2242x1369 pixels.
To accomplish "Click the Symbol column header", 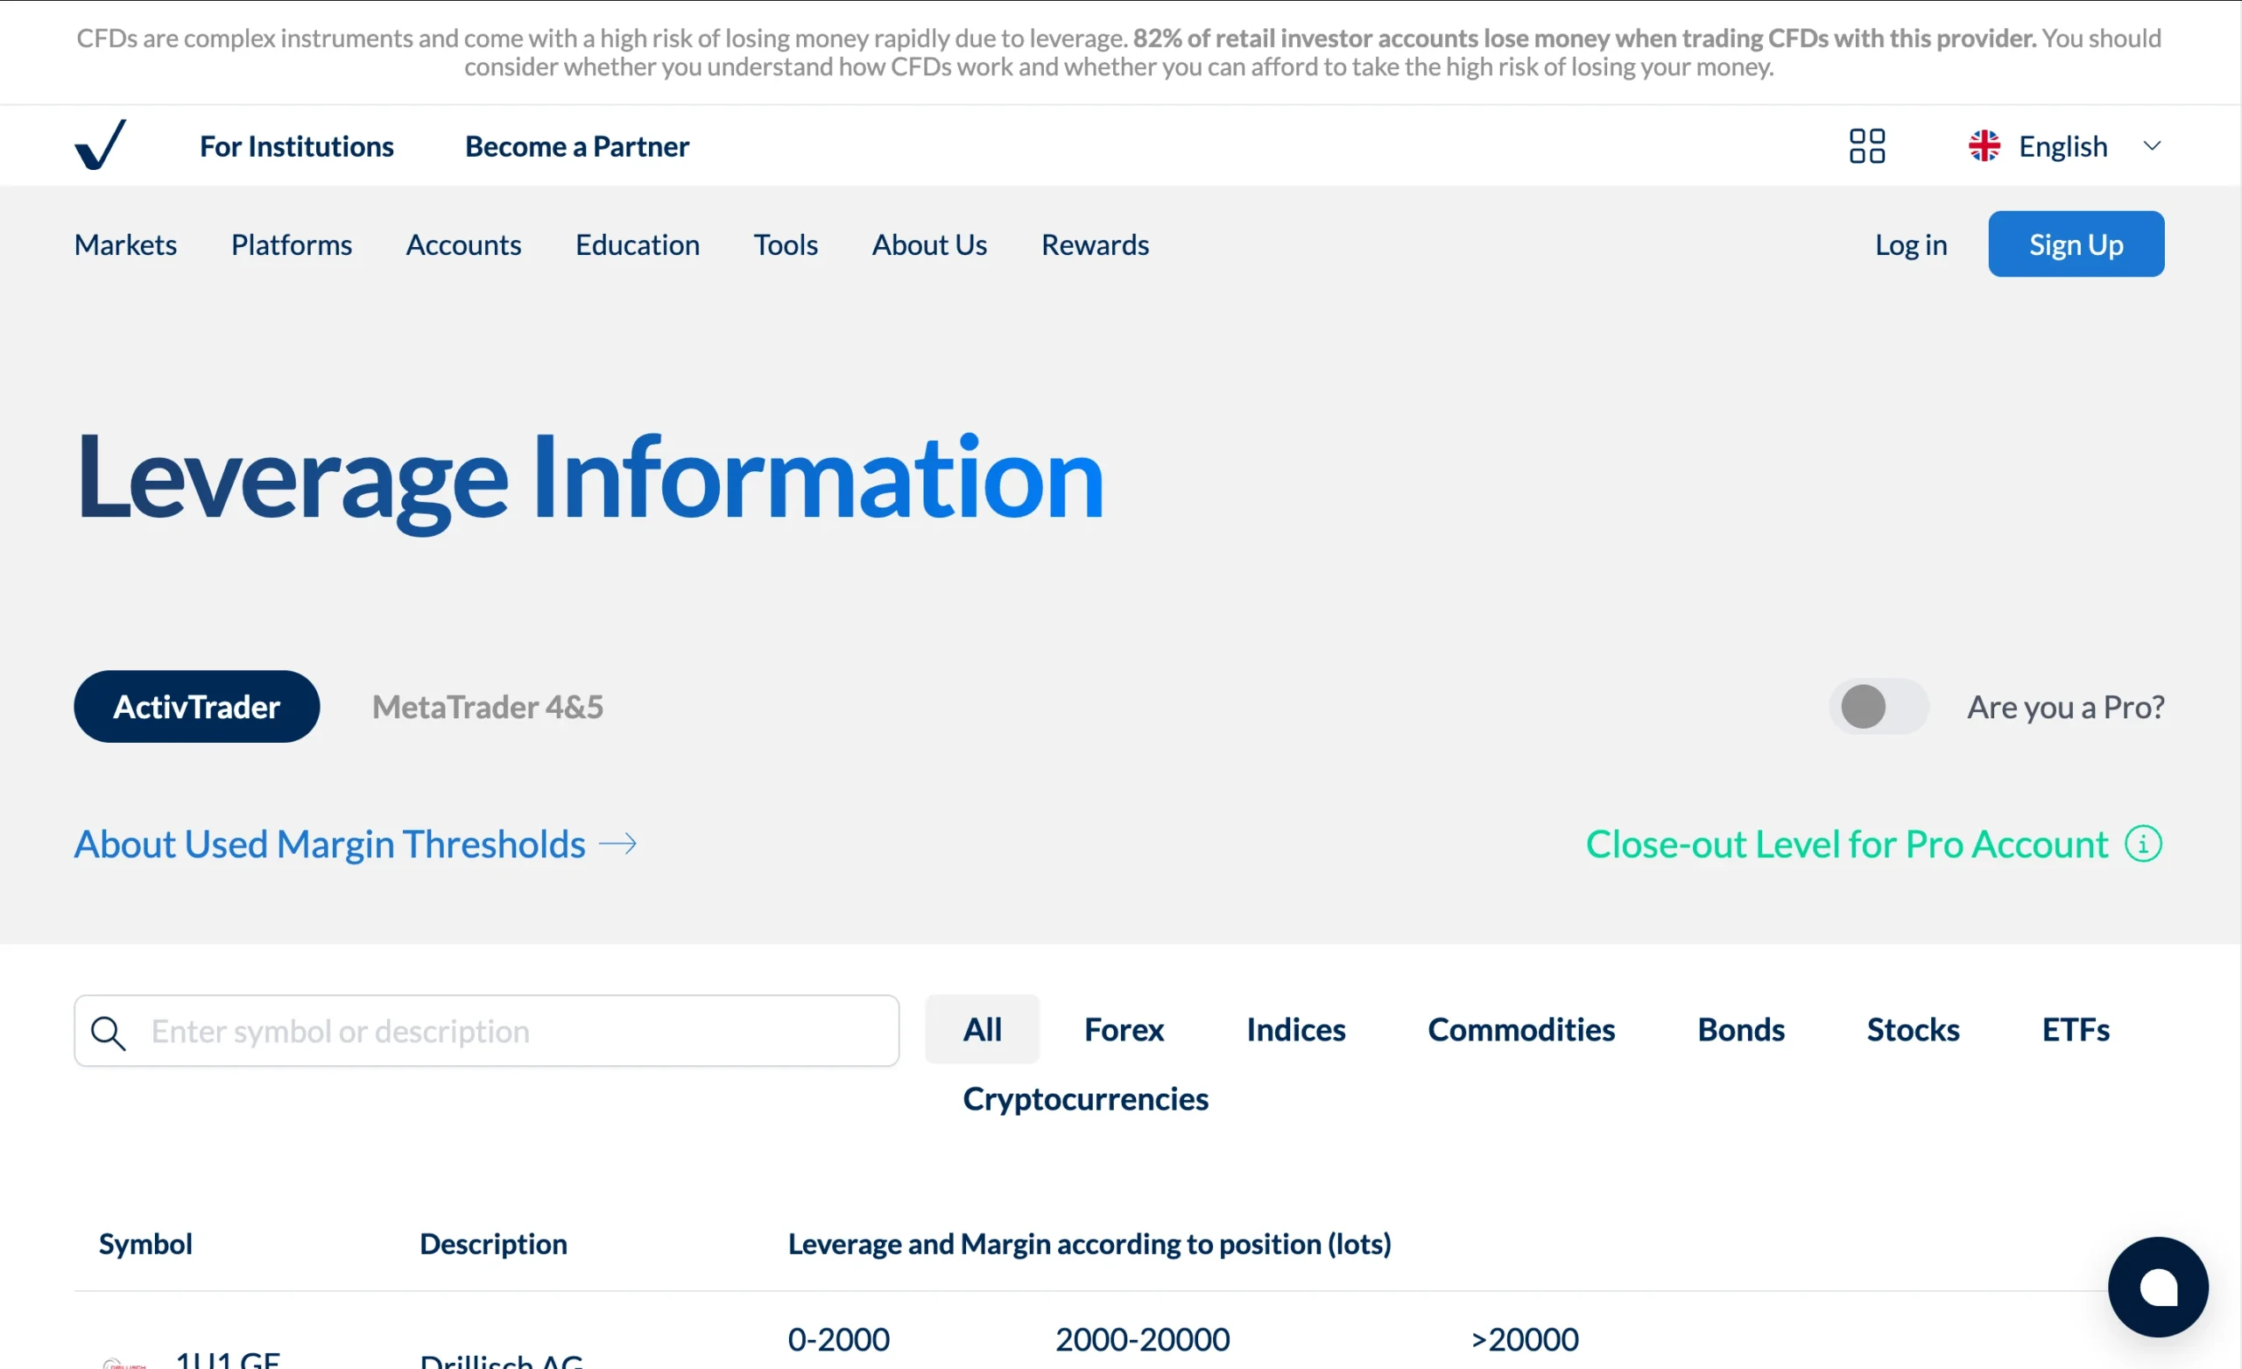I will 145,1244.
